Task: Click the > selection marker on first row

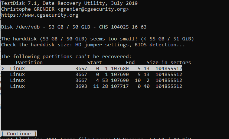Action: point(3,69)
